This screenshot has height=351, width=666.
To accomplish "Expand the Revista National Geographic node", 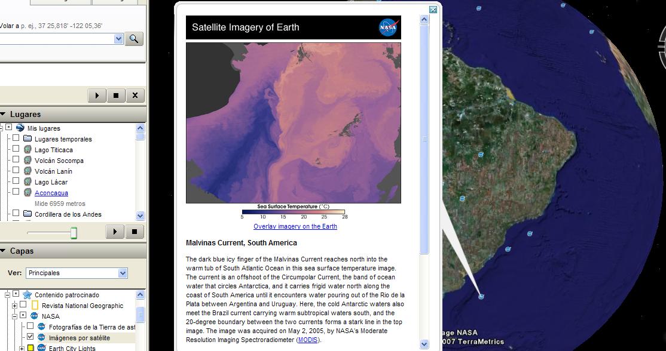I will coord(14,306).
